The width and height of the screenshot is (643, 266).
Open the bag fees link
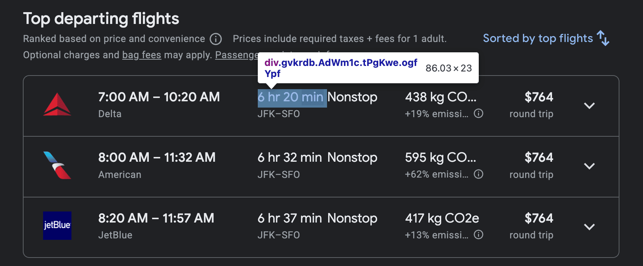point(141,55)
